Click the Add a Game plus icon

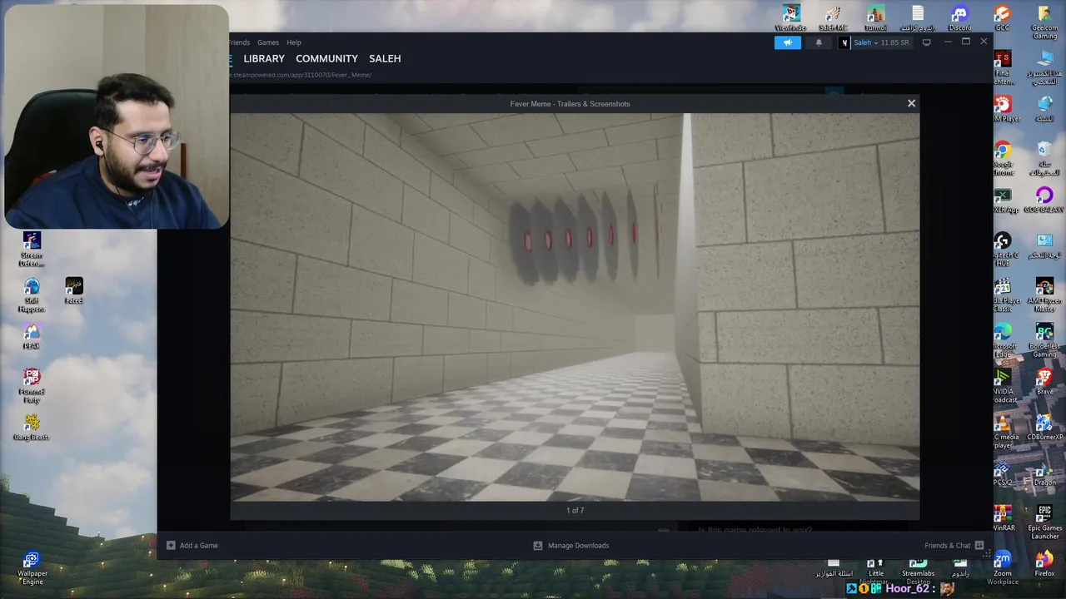pos(171,545)
